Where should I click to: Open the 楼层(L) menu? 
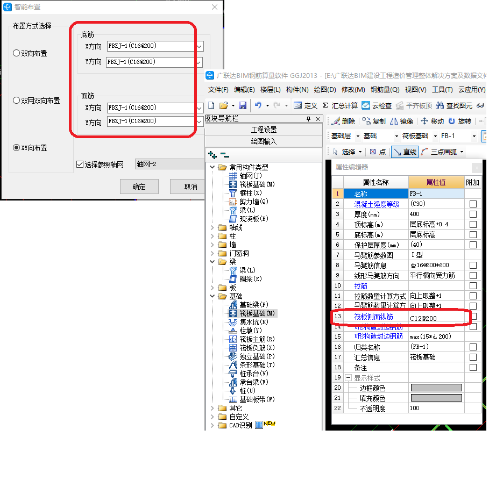pos(270,90)
